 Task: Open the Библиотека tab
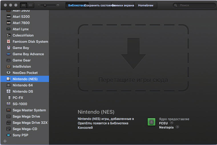tap(77, 5)
